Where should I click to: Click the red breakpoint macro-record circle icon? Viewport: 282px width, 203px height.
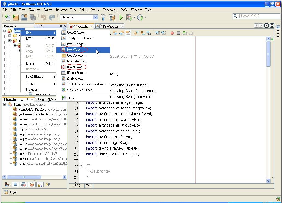(x=172, y=33)
